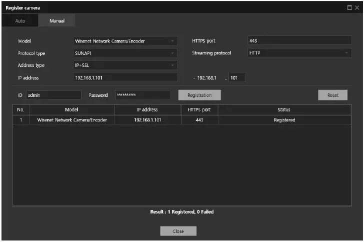Switch to the Auto tab
This screenshot has width=364, height=242.
click(20, 20)
